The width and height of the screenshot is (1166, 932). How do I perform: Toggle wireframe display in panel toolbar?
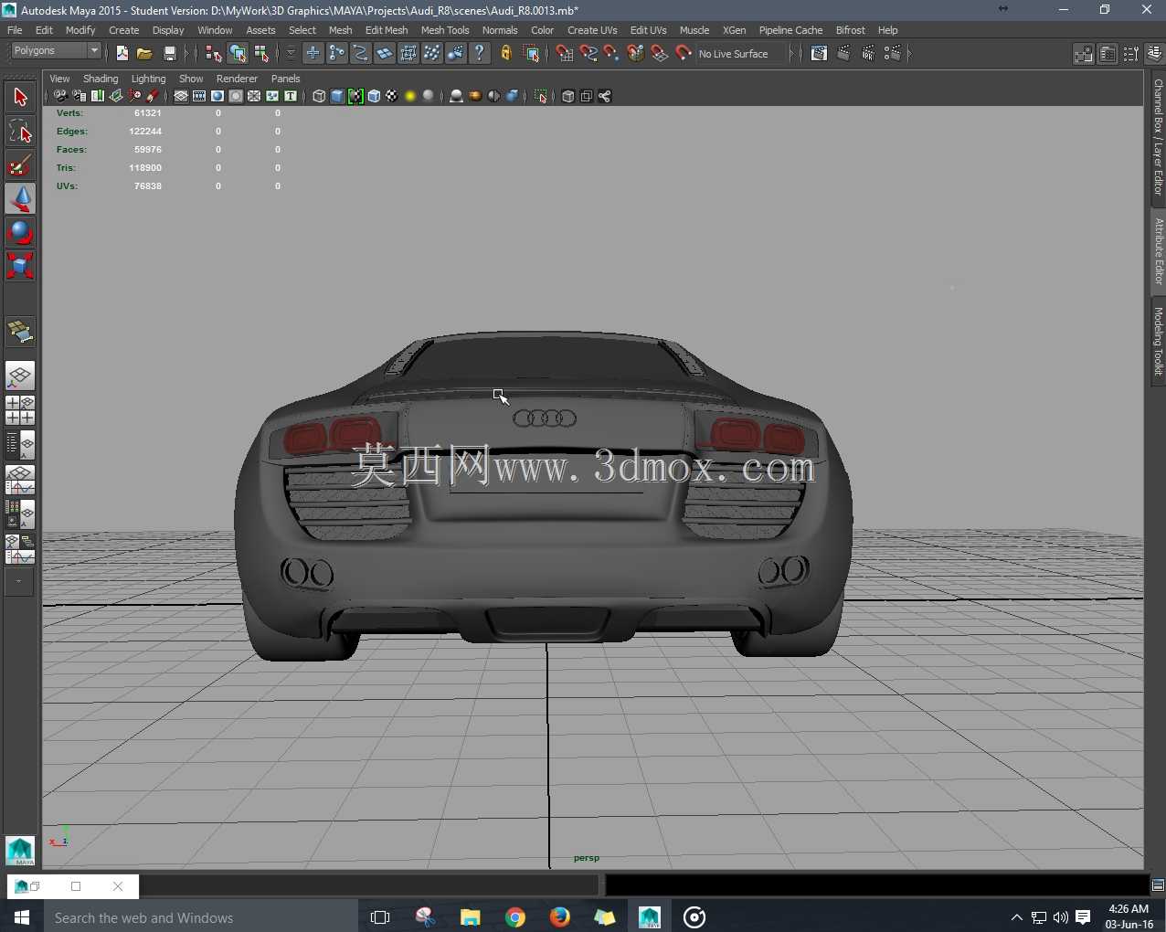(x=319, y=96)
